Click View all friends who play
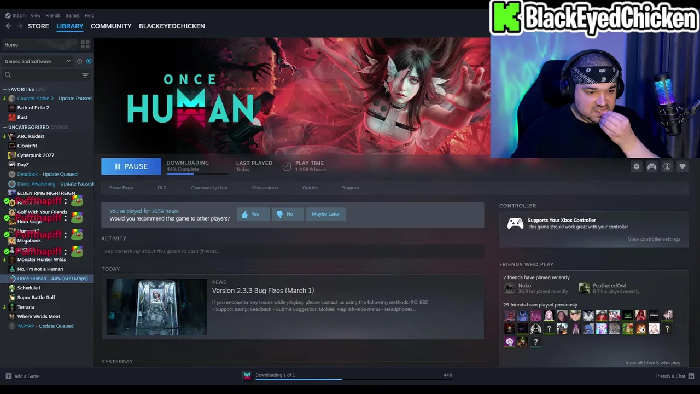The height and width of the screenshot is (394, 700). click(653, 363)
